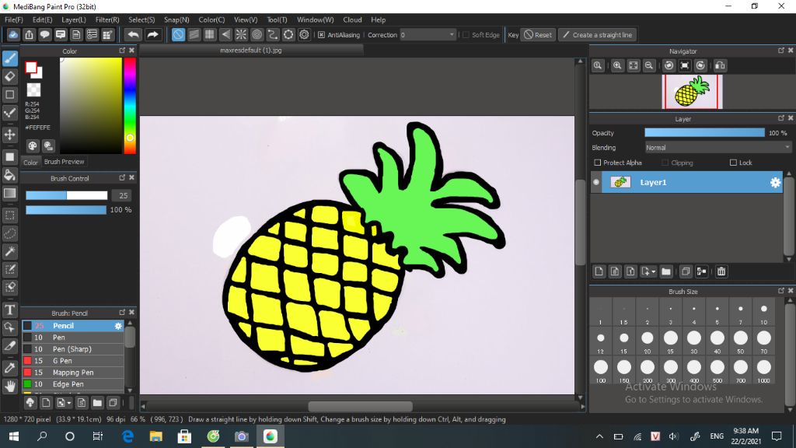Image resolution: width=796 pixels, height=448 pixels.
Task: Click the cloud save icon in toolbar
Action: (13, 34)
